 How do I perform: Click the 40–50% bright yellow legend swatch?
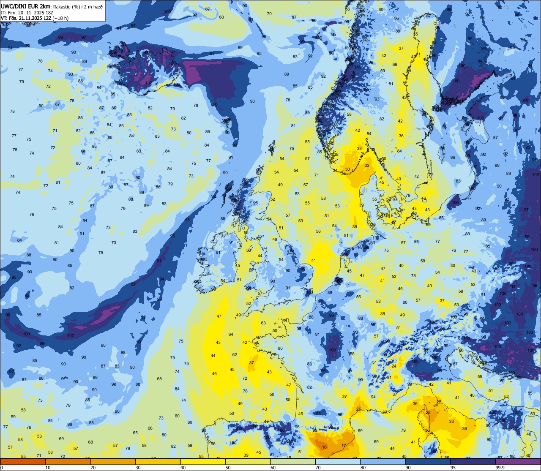203,461
